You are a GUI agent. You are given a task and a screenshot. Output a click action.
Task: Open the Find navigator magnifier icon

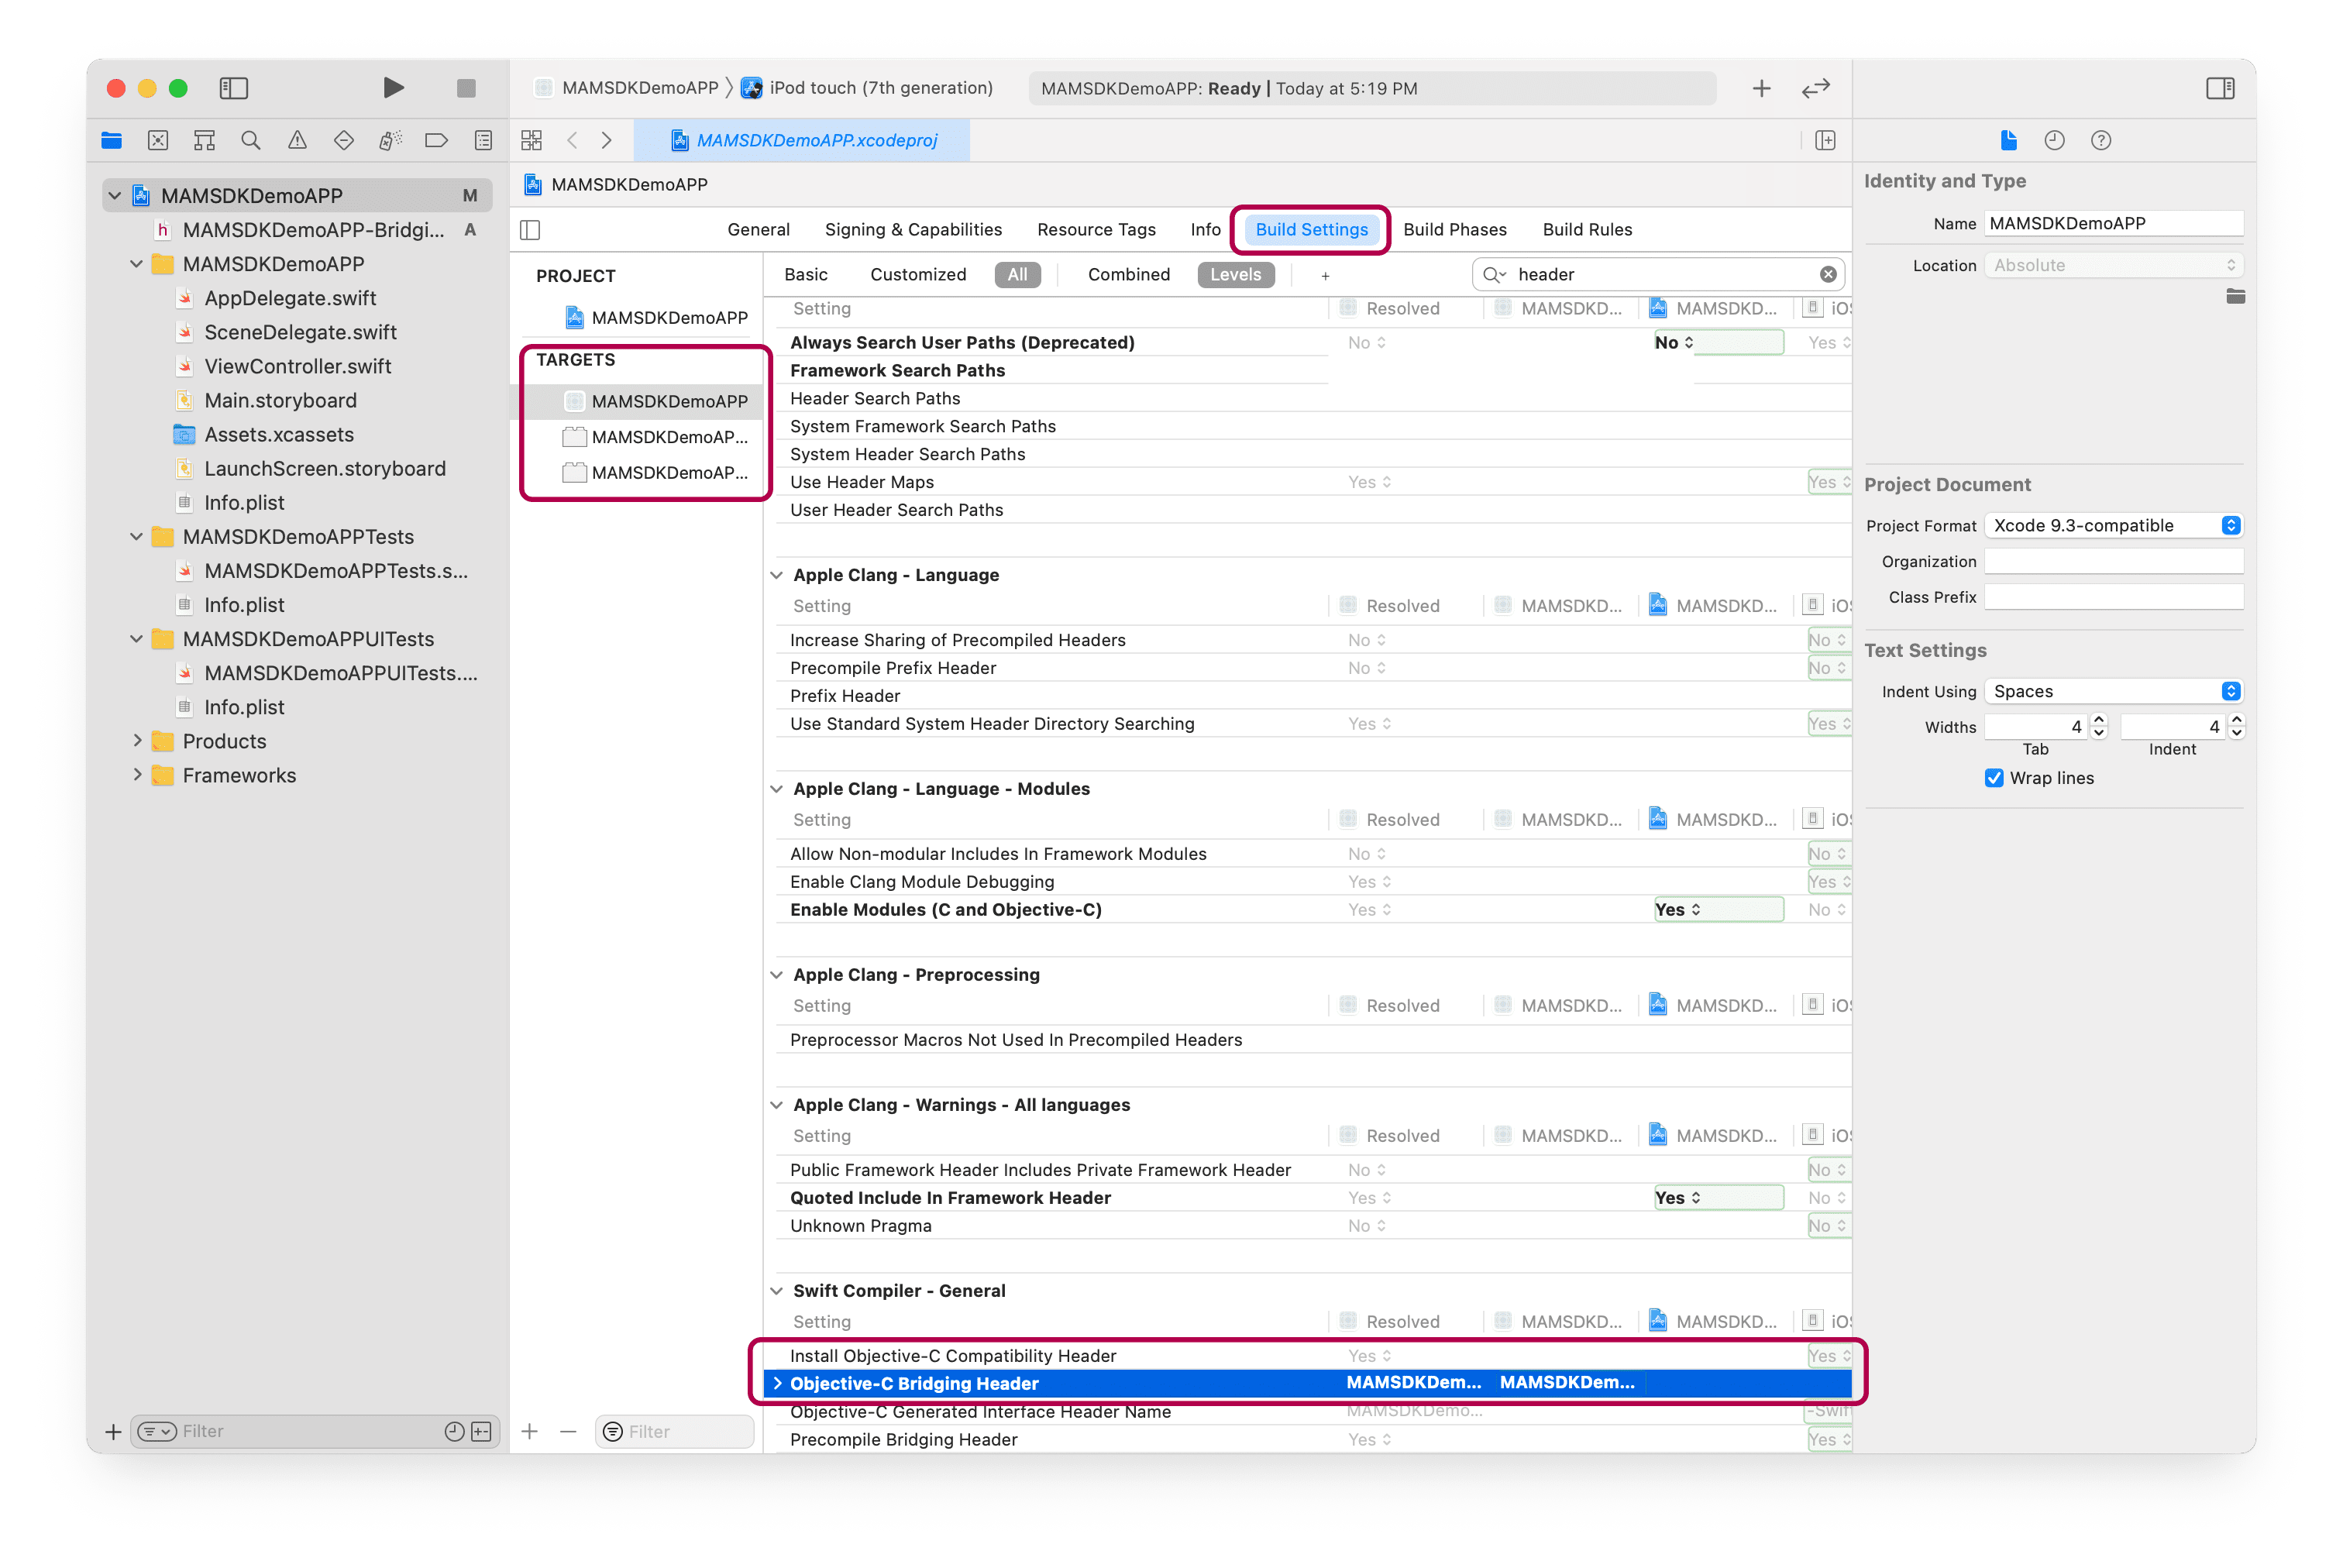(x=251, y=140)
